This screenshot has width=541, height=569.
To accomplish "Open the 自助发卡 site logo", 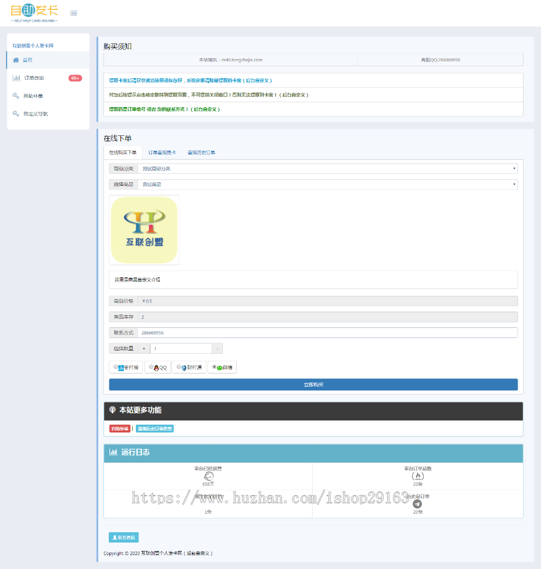I will pos(34,13).
